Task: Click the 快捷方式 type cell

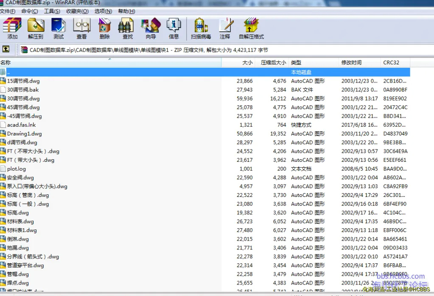Action: click(301, 124)
